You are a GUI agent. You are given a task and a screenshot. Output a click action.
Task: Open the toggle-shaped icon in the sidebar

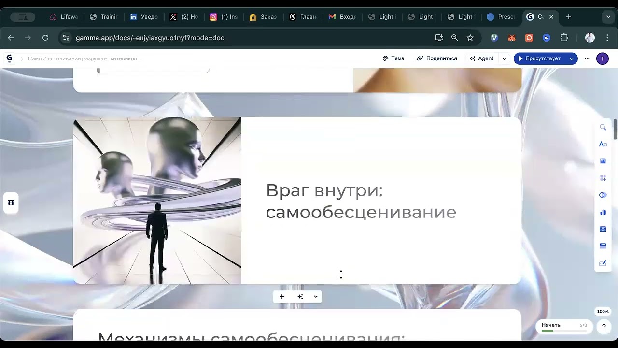[x=603, y=195]
